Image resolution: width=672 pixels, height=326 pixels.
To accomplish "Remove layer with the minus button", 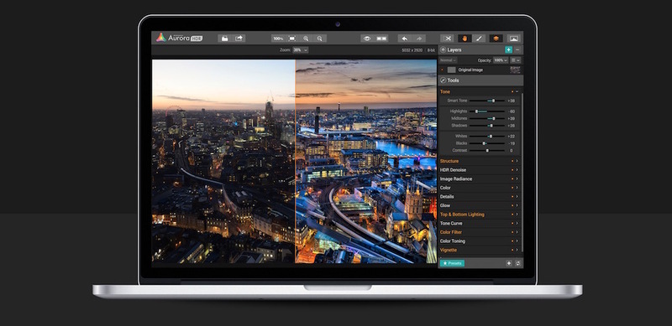I will pos(517,49).
